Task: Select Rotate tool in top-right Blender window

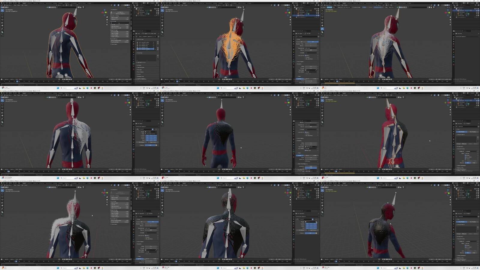Action: click(322, 20)
